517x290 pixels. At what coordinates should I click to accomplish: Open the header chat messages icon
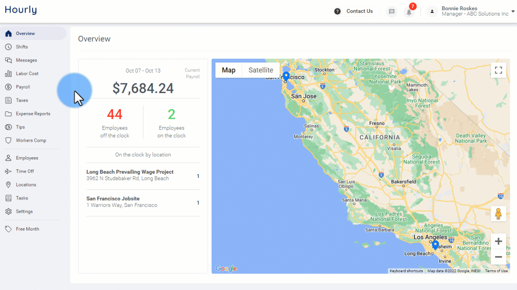[392, 12]
